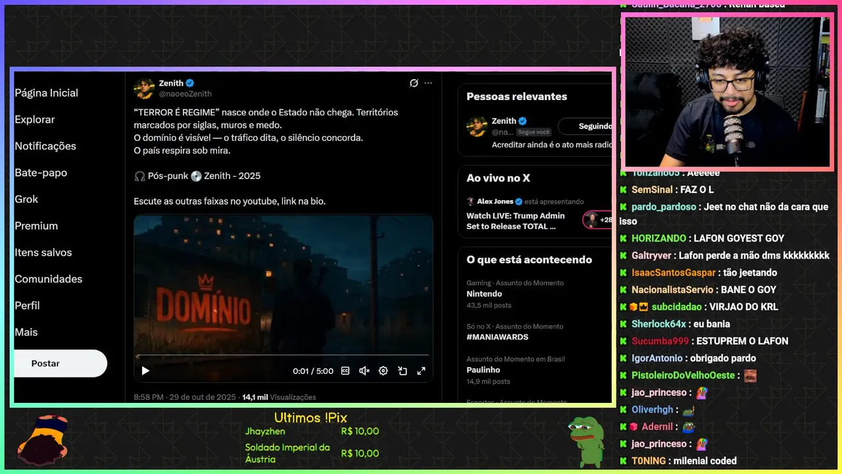The width and height of the screenshot is (842, 474).
Task: Click the Pepe frog overlay image
Action: [585, 441]
